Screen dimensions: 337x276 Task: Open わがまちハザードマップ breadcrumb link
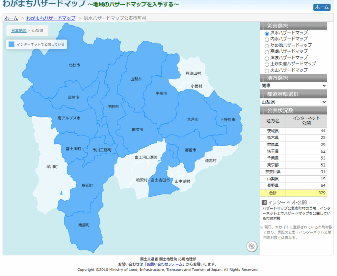51,18
